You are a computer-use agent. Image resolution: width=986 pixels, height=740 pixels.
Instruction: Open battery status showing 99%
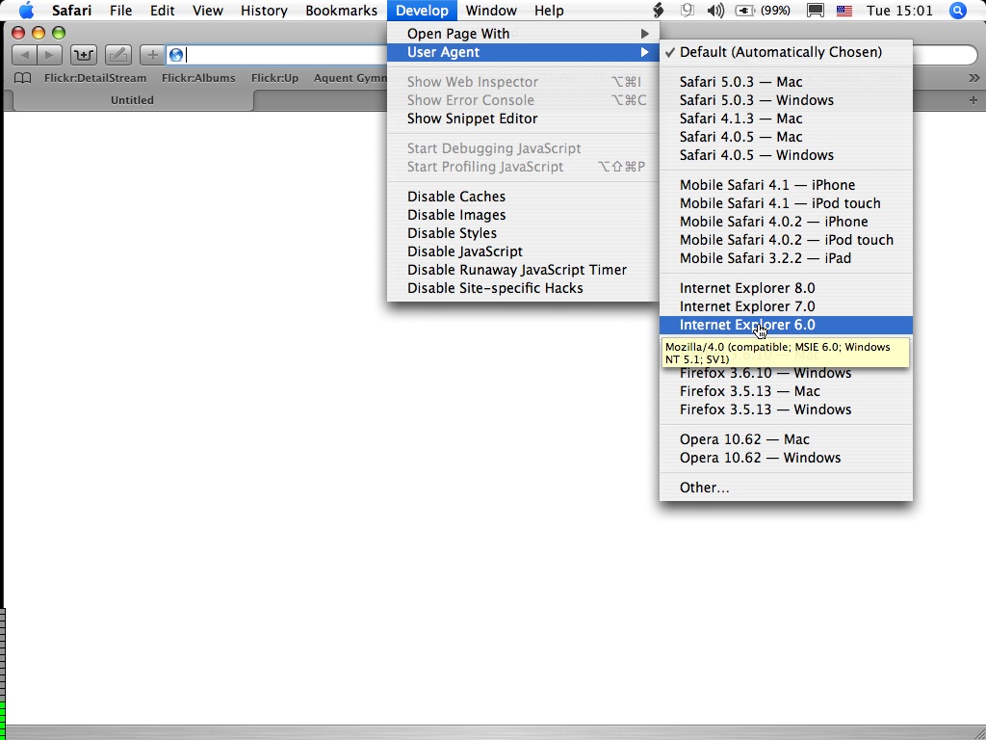click(x=763, y=10)
